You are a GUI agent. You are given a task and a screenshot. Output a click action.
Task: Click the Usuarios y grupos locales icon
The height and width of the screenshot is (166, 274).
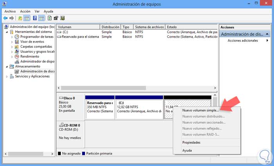click(17, 52)
